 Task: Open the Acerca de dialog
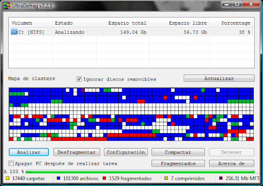pyautogui.click(x=232, y=163)
